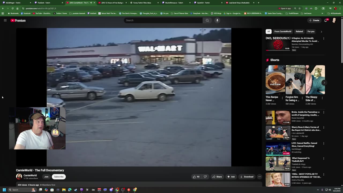Open CarnieWorld channel avatar
The image size is (343, 193).
[19, 176]
